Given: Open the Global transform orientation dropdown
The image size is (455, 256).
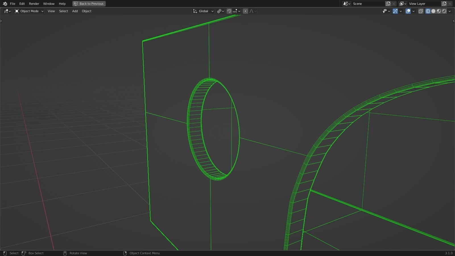Looking at the screenshot, I should coord(203,11).
